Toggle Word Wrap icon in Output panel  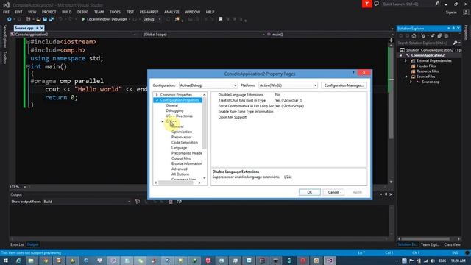click(180, 202)
